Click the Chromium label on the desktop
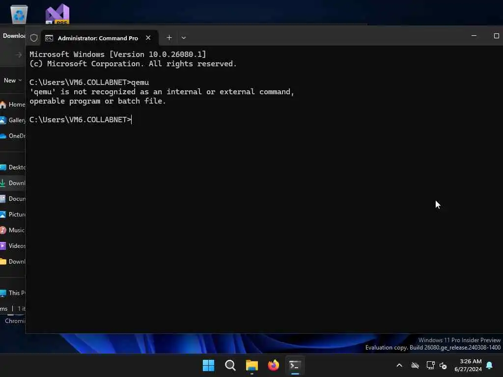This screenshot has height=377, width=503. pyautogui.click(x=15, y=321)
